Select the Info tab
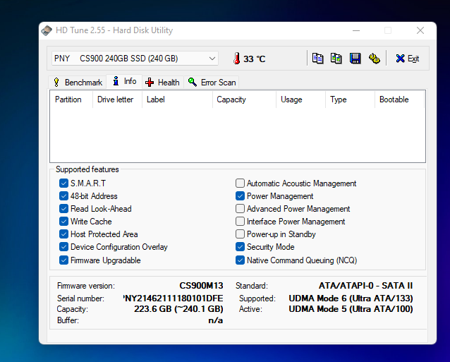 click(x=124, y=81)
